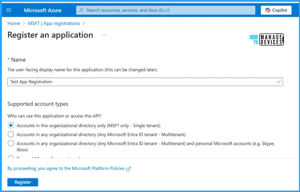The image size is (300, 192).
Task: Click 'Who can use this application or access this API?' text
Action: click(54, 116)
